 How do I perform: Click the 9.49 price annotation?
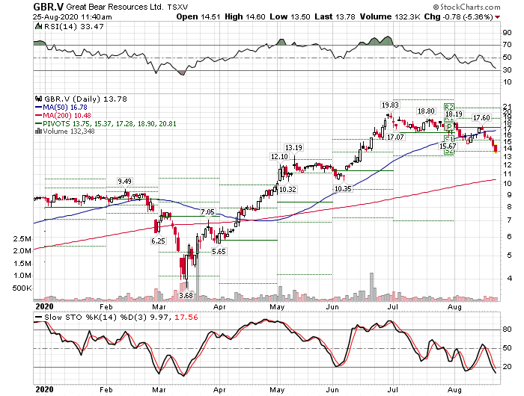(124, 181)
